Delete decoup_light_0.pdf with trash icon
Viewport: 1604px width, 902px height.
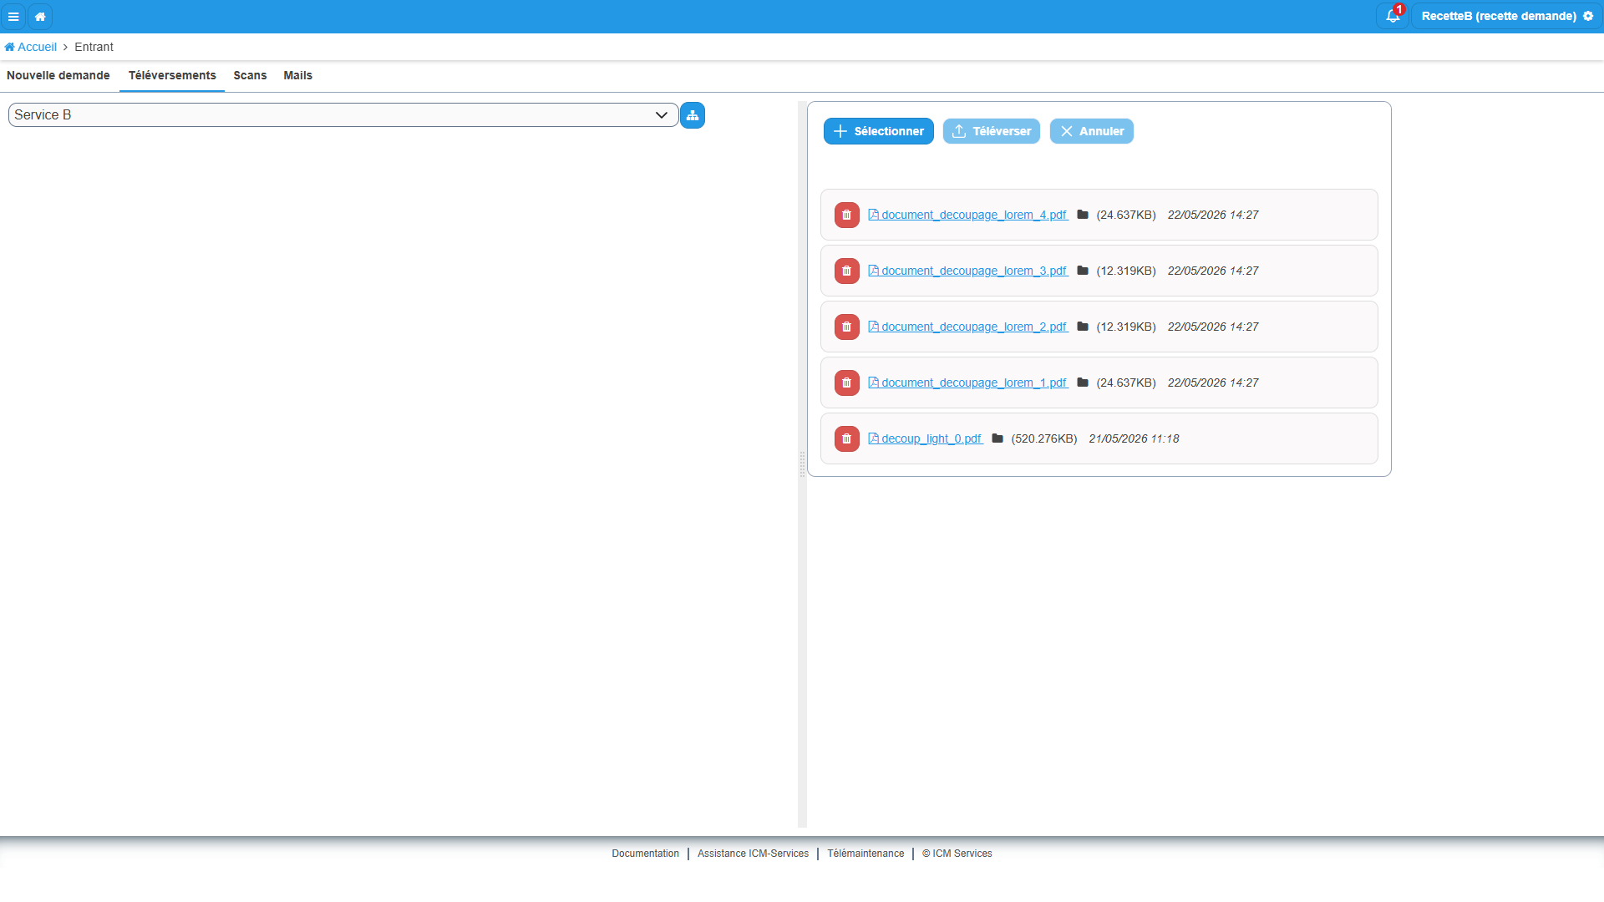click(847, 438)
